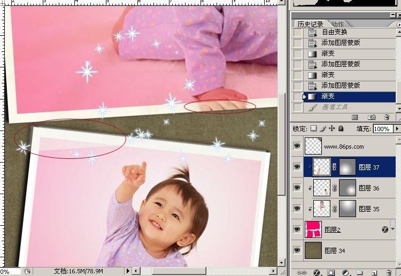Delete layer with bottom trash icon

(x=389, y=272)
